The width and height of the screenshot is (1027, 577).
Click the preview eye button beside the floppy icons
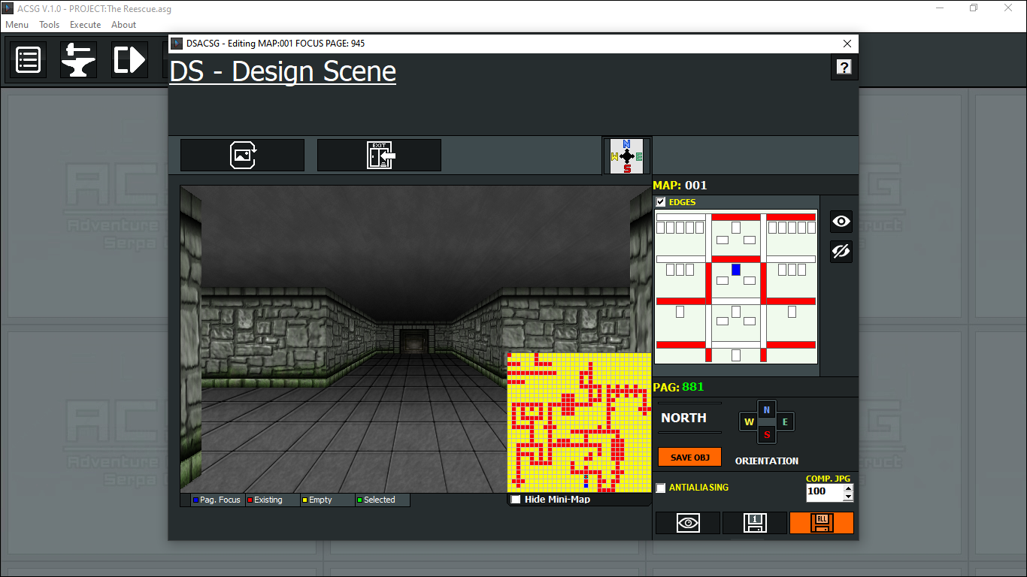coord(688,523)
